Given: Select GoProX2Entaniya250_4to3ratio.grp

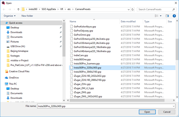Looking at the screenshot, I should [91, 39].
